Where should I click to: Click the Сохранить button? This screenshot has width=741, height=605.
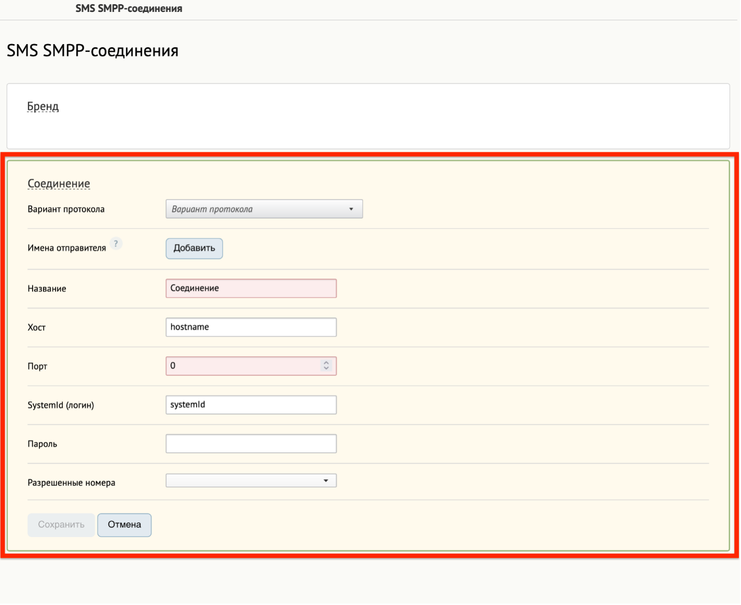coord(61,525)
